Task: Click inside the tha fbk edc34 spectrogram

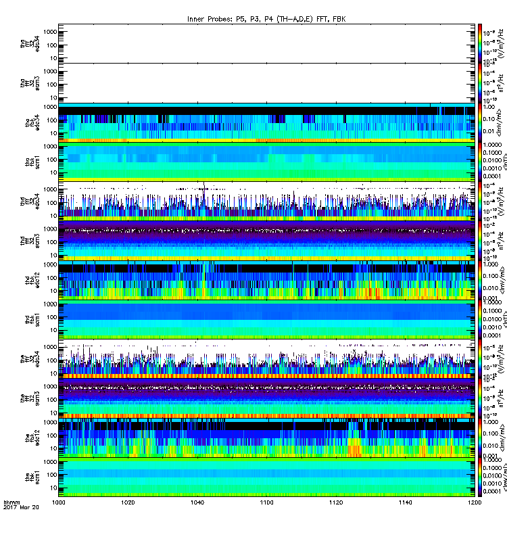Action: click(x=266, y=122)
